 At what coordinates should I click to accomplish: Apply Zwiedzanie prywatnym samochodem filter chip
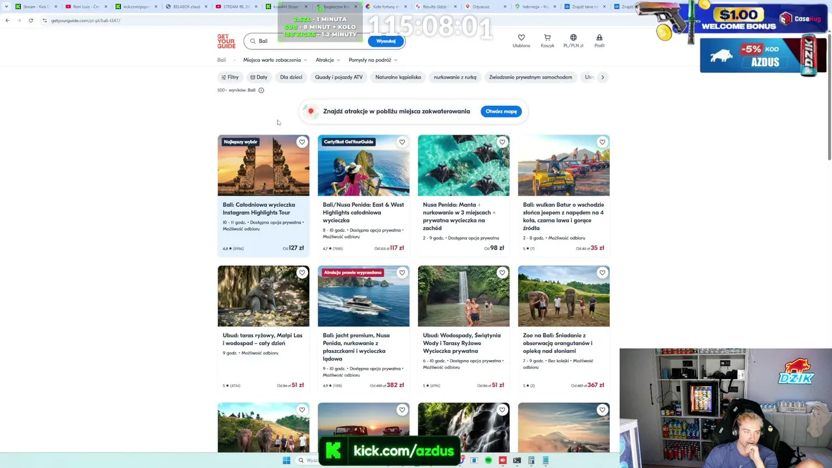530,77
